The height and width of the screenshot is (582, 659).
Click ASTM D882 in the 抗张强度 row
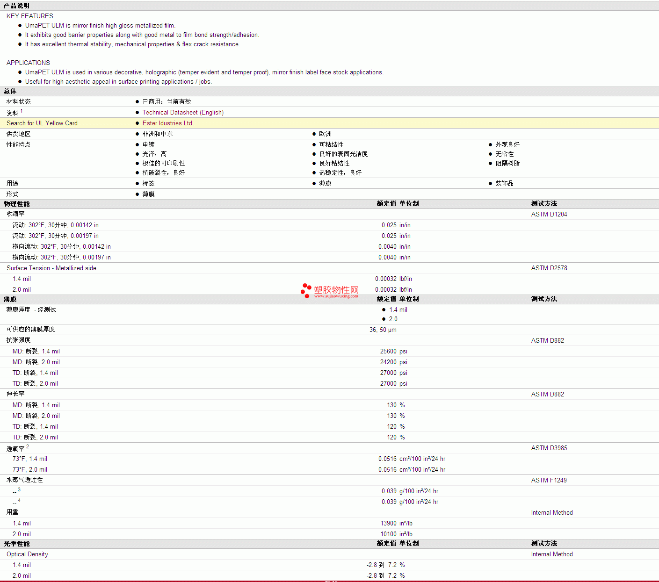click(x=548, y=340)
